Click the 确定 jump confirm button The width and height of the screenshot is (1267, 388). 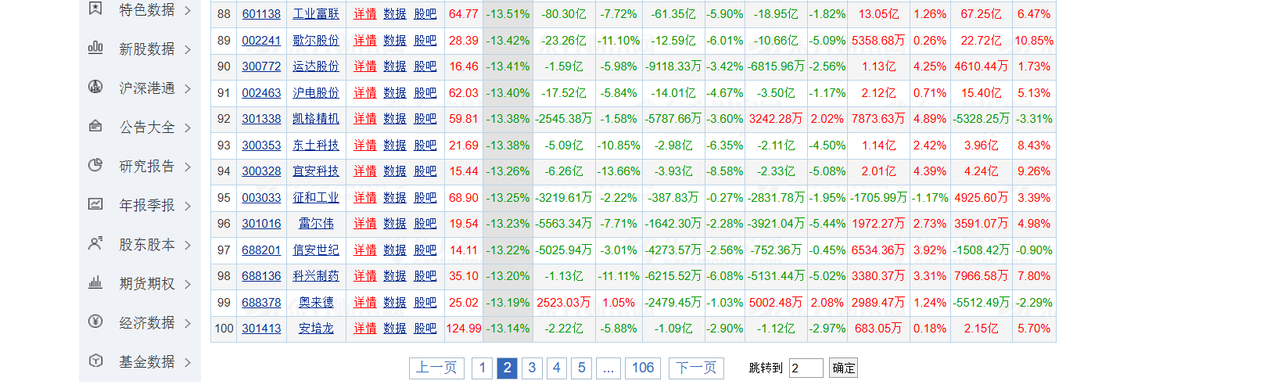click(843, 368)
